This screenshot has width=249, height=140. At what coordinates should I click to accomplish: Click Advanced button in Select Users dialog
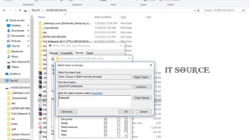coord(68,112)
